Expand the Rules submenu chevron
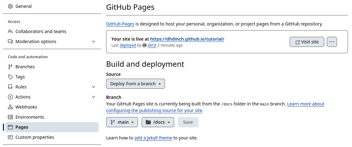This screenshot has height=147, width=352. coord(94,87)
